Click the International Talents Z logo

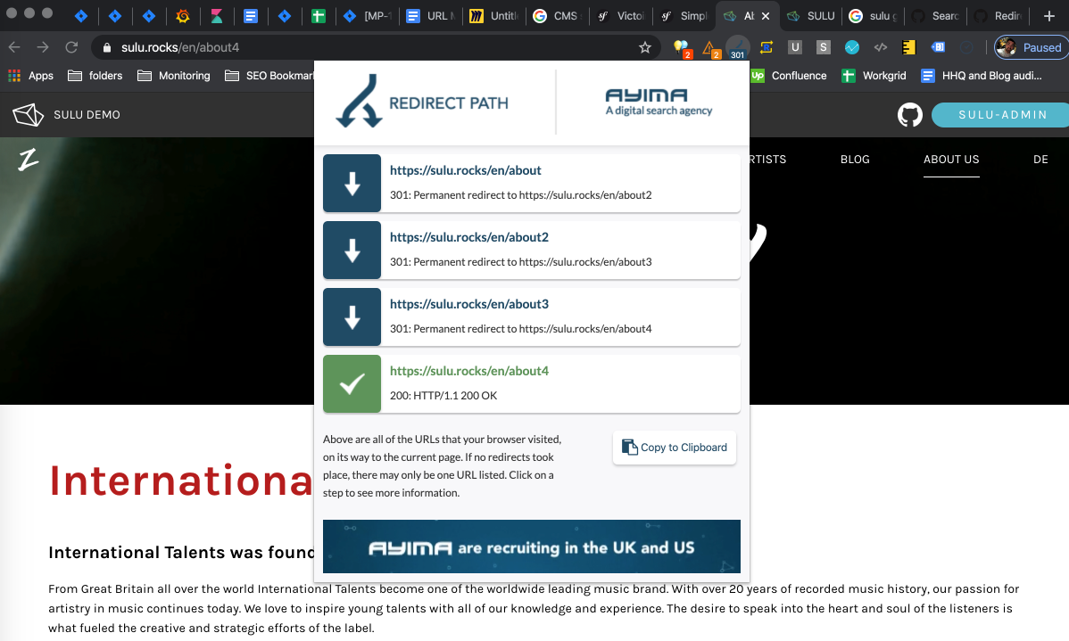click(28, 160)
